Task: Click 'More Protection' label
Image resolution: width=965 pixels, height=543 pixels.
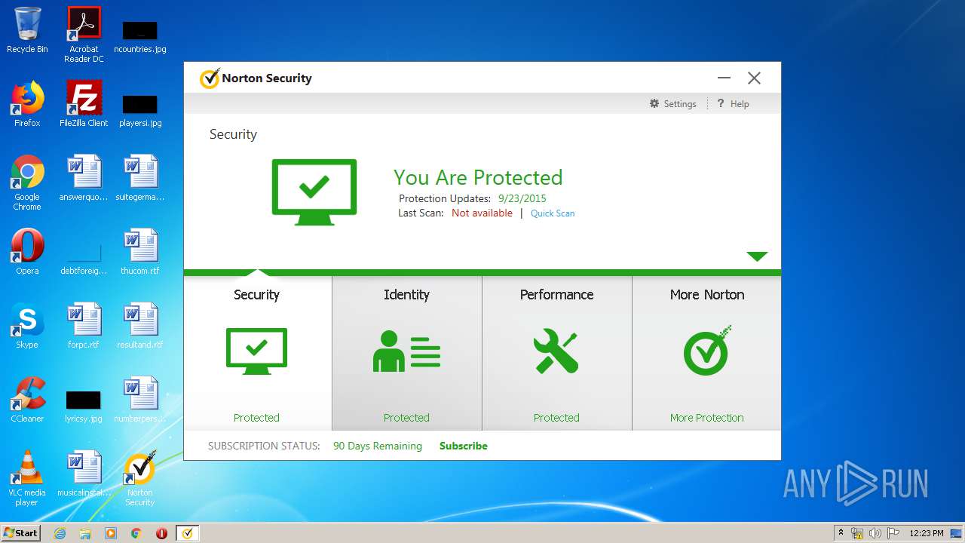Action: point(707,418)
